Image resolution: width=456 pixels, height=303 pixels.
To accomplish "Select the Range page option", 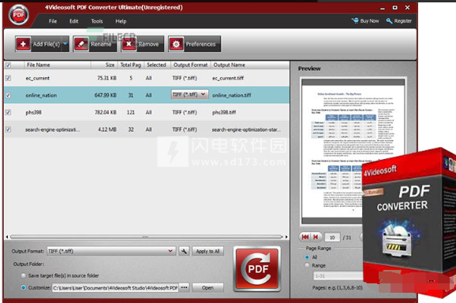I will (307, 265).
